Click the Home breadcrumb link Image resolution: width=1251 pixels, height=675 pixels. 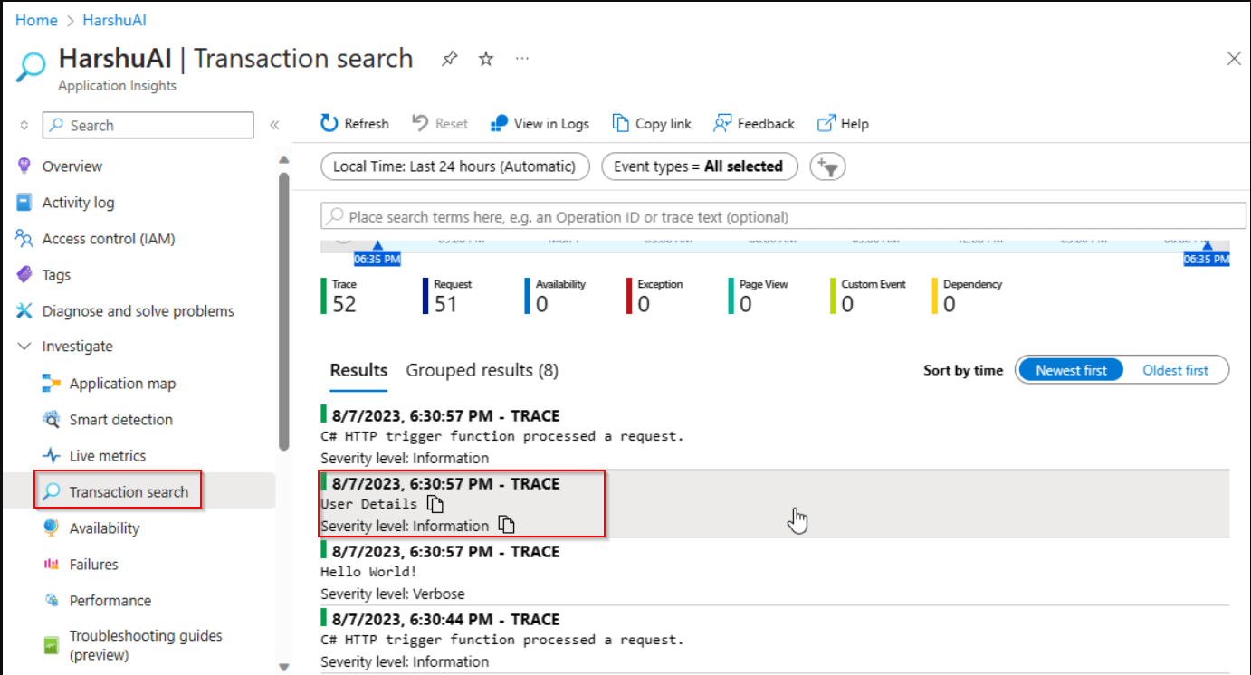[36, 20]
